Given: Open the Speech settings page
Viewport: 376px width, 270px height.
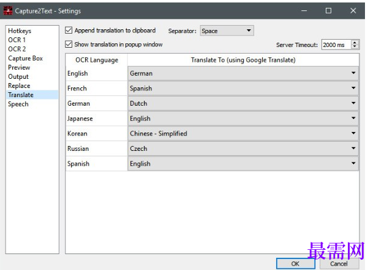Looking at the screenshot, I should [x=32, y=104].
